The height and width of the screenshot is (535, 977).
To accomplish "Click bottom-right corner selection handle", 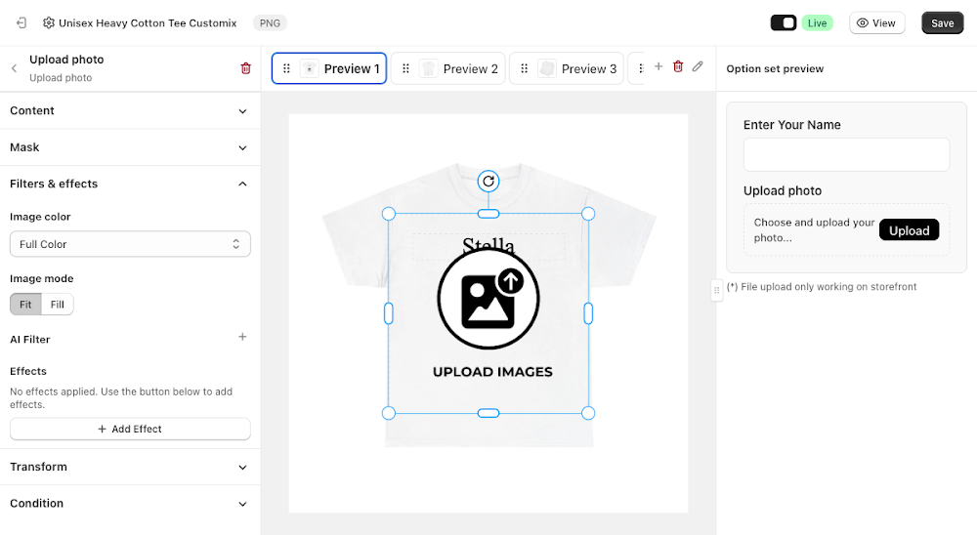I will click(588, 414).
